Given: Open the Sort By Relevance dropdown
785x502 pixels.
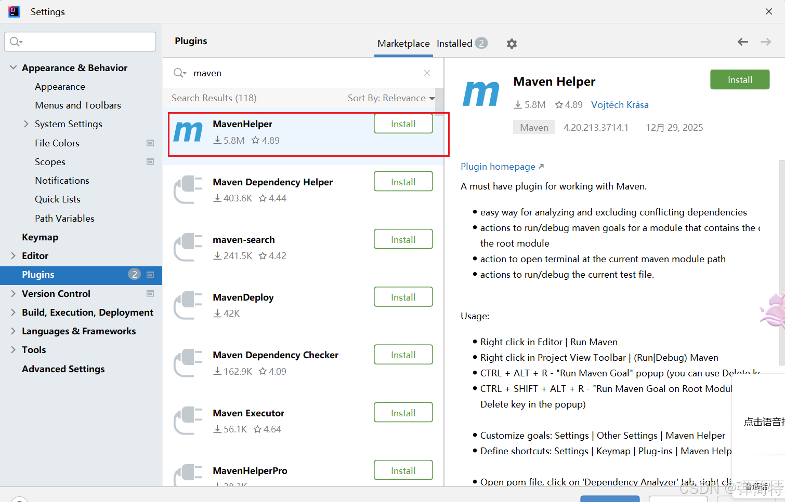Looking at the screenshot, I should click(x=391, y=98).
